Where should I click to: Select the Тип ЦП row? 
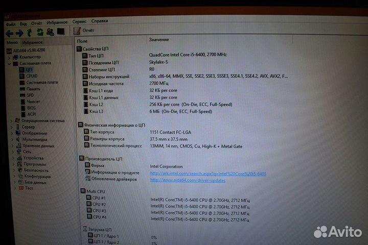[x=155, y=55]
